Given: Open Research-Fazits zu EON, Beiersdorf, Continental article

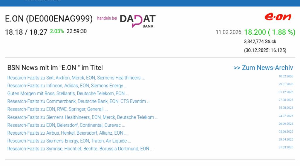Looking at the screenshot, I should coord(66,125).
